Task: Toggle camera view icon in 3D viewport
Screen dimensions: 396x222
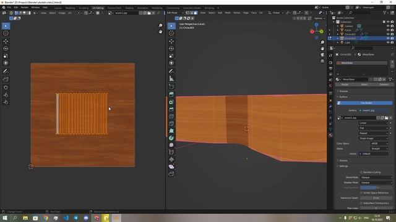Action: click(x=322, y=55)
